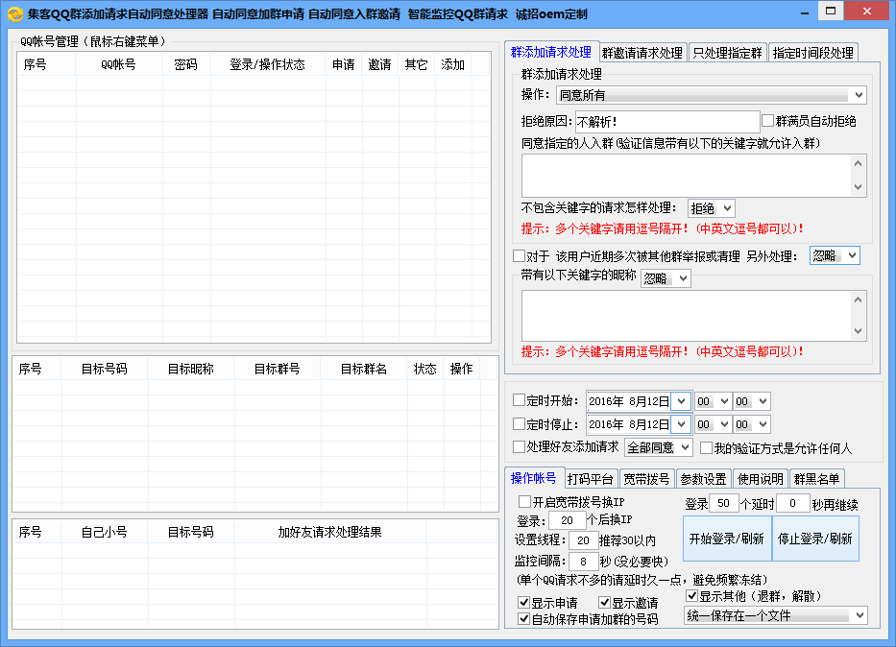The image size is (896, 647).
Task: Click the 个后换IP count field
Action: click(x=567, y=520)
